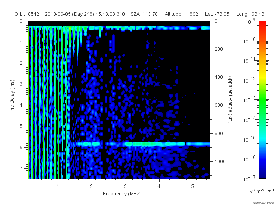Image resolution: width=280 pixels, height=210 pixels.
Task: Click the '0.' time delay tick label
Action: click(x=22, y=21)
